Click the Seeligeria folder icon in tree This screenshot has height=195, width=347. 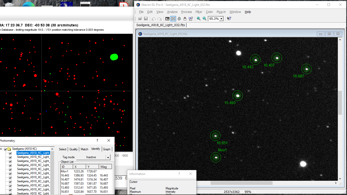(9, 149)
